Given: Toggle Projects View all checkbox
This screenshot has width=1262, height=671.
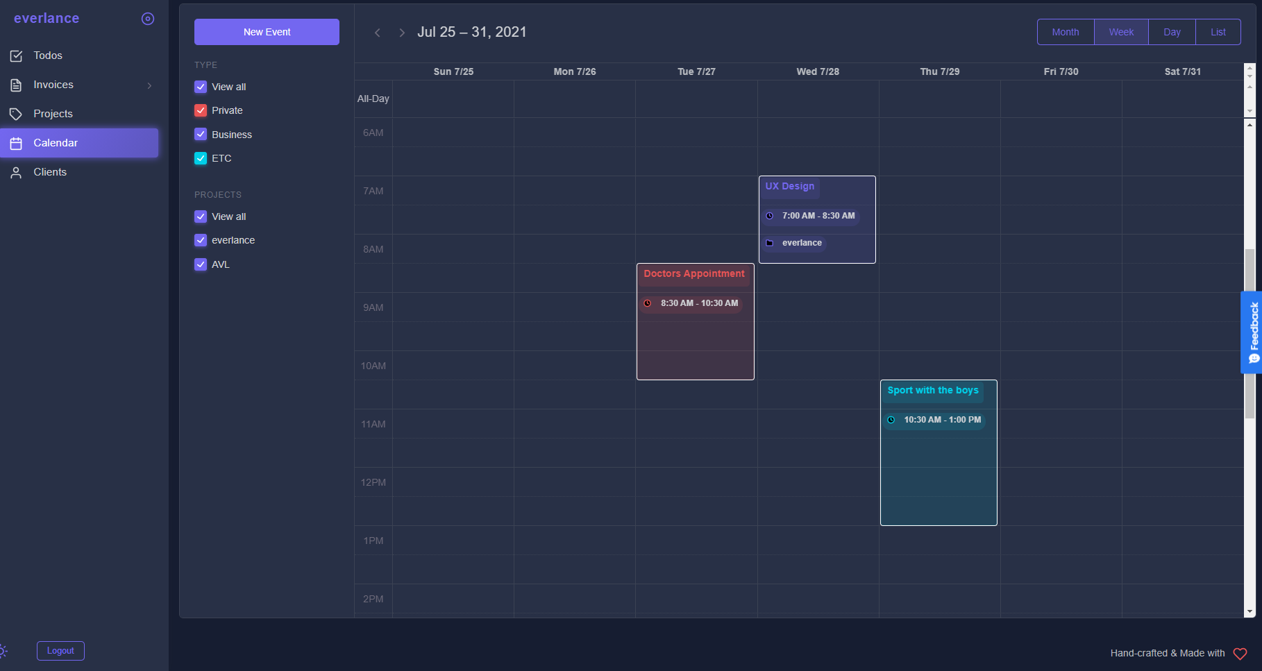Looking at the screenshot, I should [x=201, y=216].
